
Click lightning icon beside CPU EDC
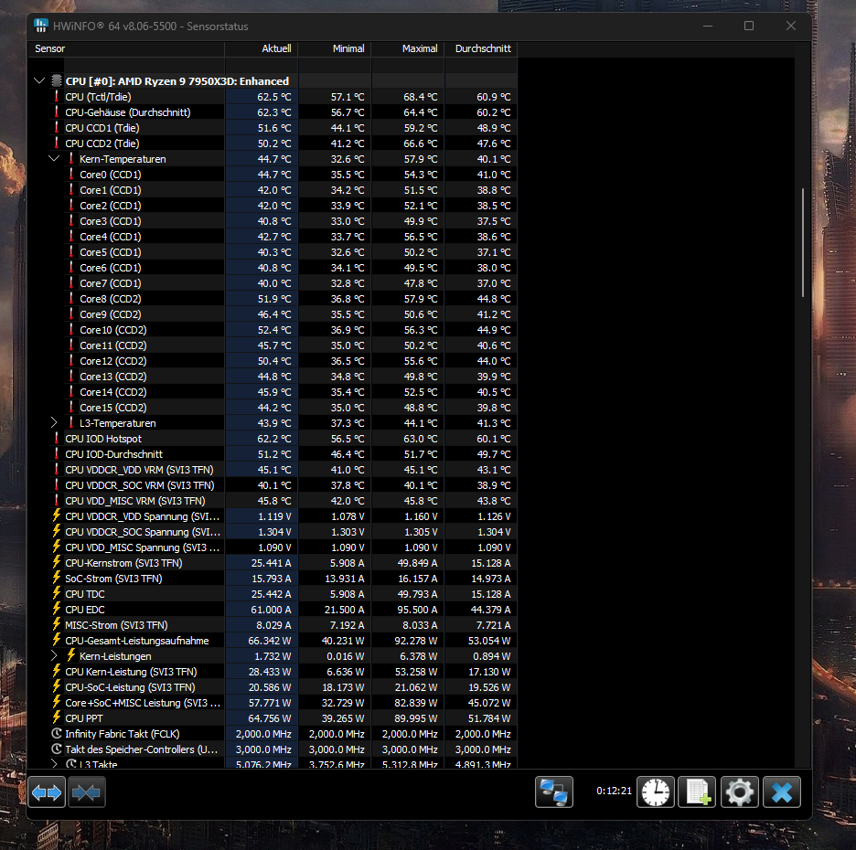[x=56, y=610]
